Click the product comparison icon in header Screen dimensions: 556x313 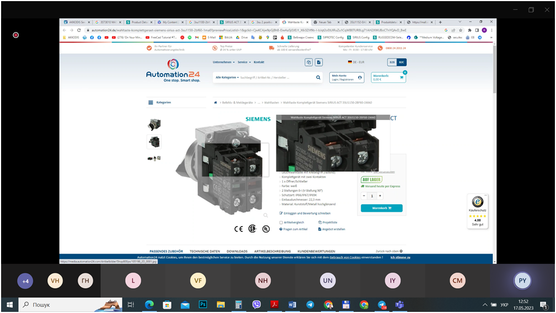[309, 62]
